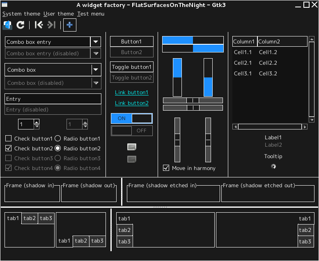This screenshot has height=261, width=319.
Task: Decrease the enabled spin button value
Action: tap(37, 127)
